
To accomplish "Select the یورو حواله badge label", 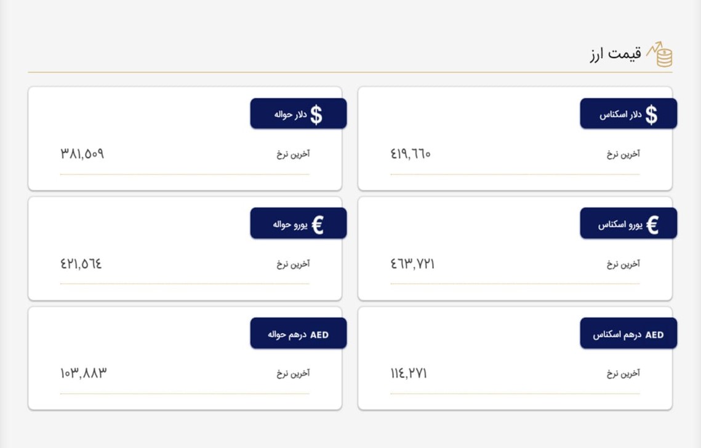I will (290, 225).
